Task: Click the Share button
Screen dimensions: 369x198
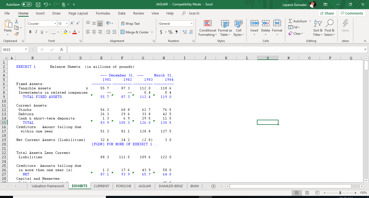Action: tap(327, 13)
